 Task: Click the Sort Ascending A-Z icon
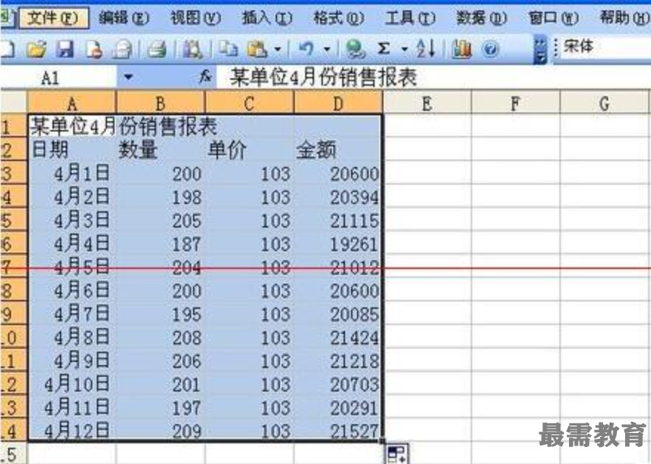click(x=426, y=49)
